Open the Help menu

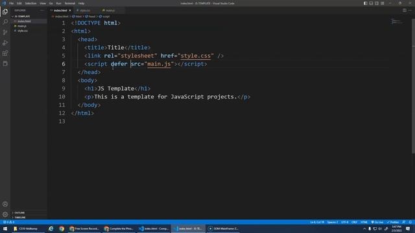pos(81,3)
